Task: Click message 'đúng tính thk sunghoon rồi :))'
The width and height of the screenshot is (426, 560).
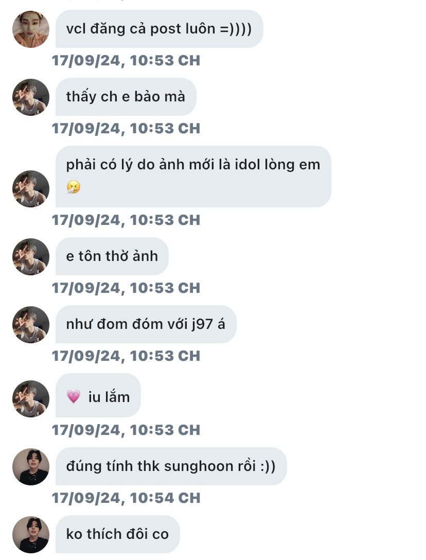Action: click(171, 466)
